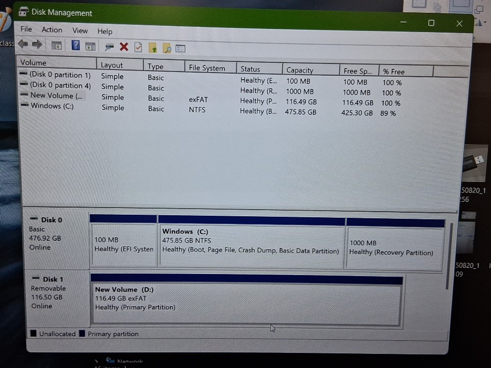Click drive icon beside Disk 0 partition 4
Screen dimensions: 491x368
point(24,84)
